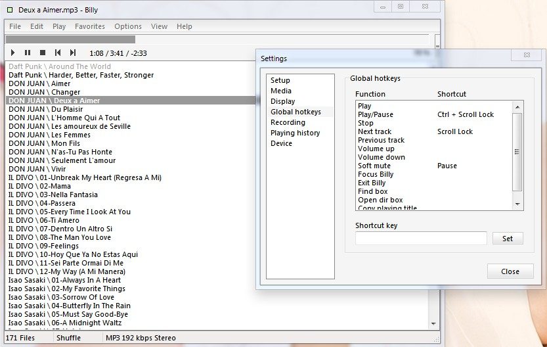Click the Play button in Billy's toolbar
The height and width of the screenshot is (347, 547).
[x=13, y=53]
